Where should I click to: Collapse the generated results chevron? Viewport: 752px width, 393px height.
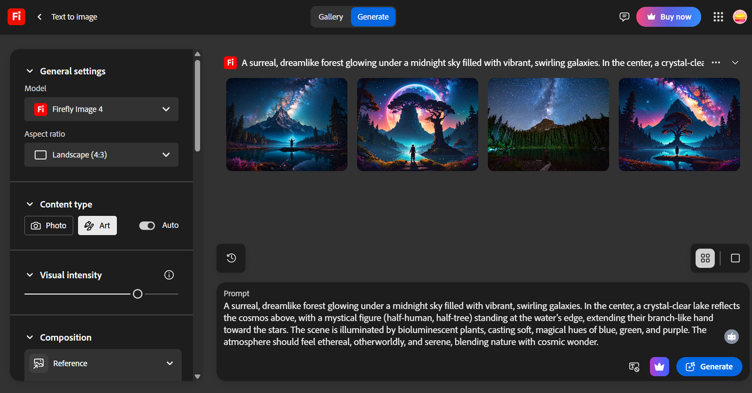pos(735,63)
